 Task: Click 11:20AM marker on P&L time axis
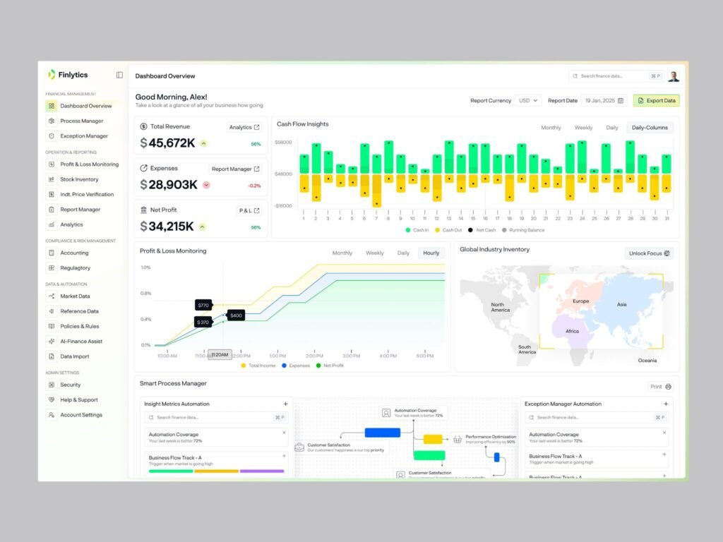coord(220,355)
